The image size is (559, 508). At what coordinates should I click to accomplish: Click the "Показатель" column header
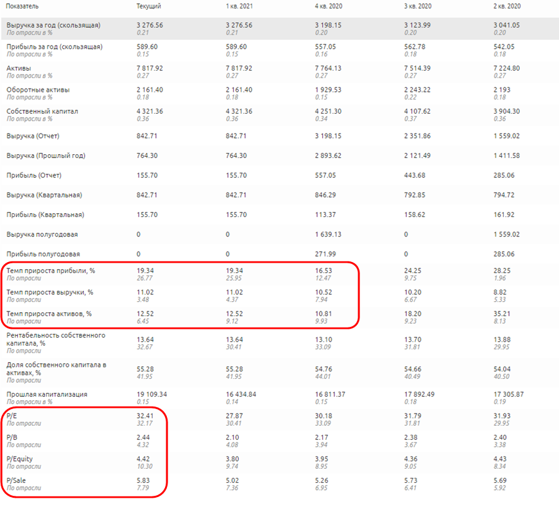pos(22,6)
